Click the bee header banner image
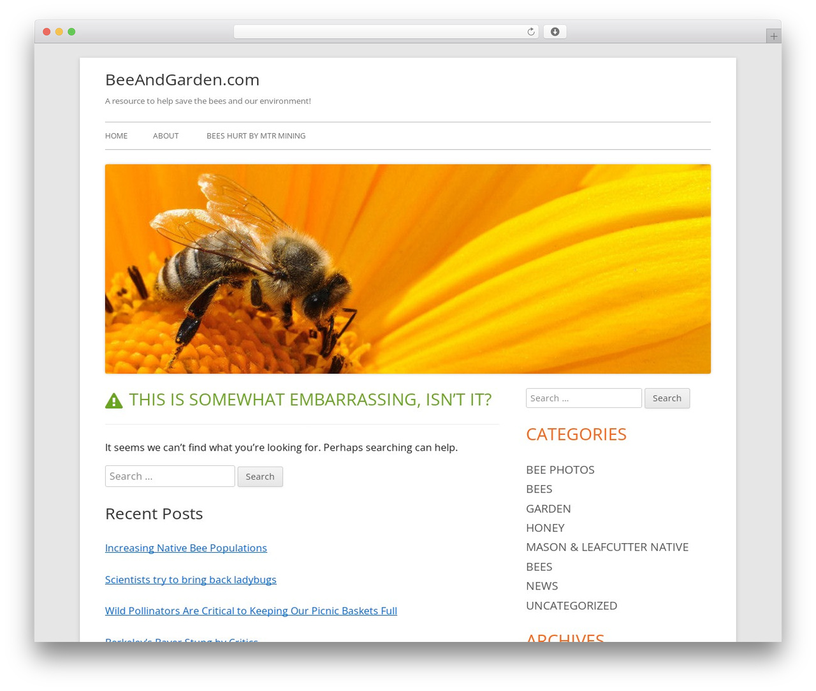Image resolution: width=816 pixels, height=691 pixels. coord(408,269)
